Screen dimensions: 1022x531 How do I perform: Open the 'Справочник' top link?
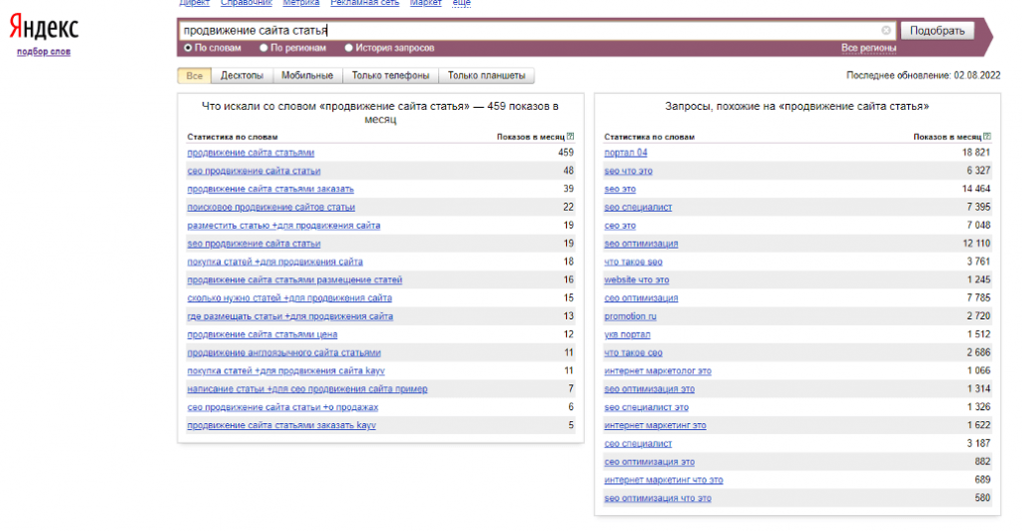[x=247, y=3]
